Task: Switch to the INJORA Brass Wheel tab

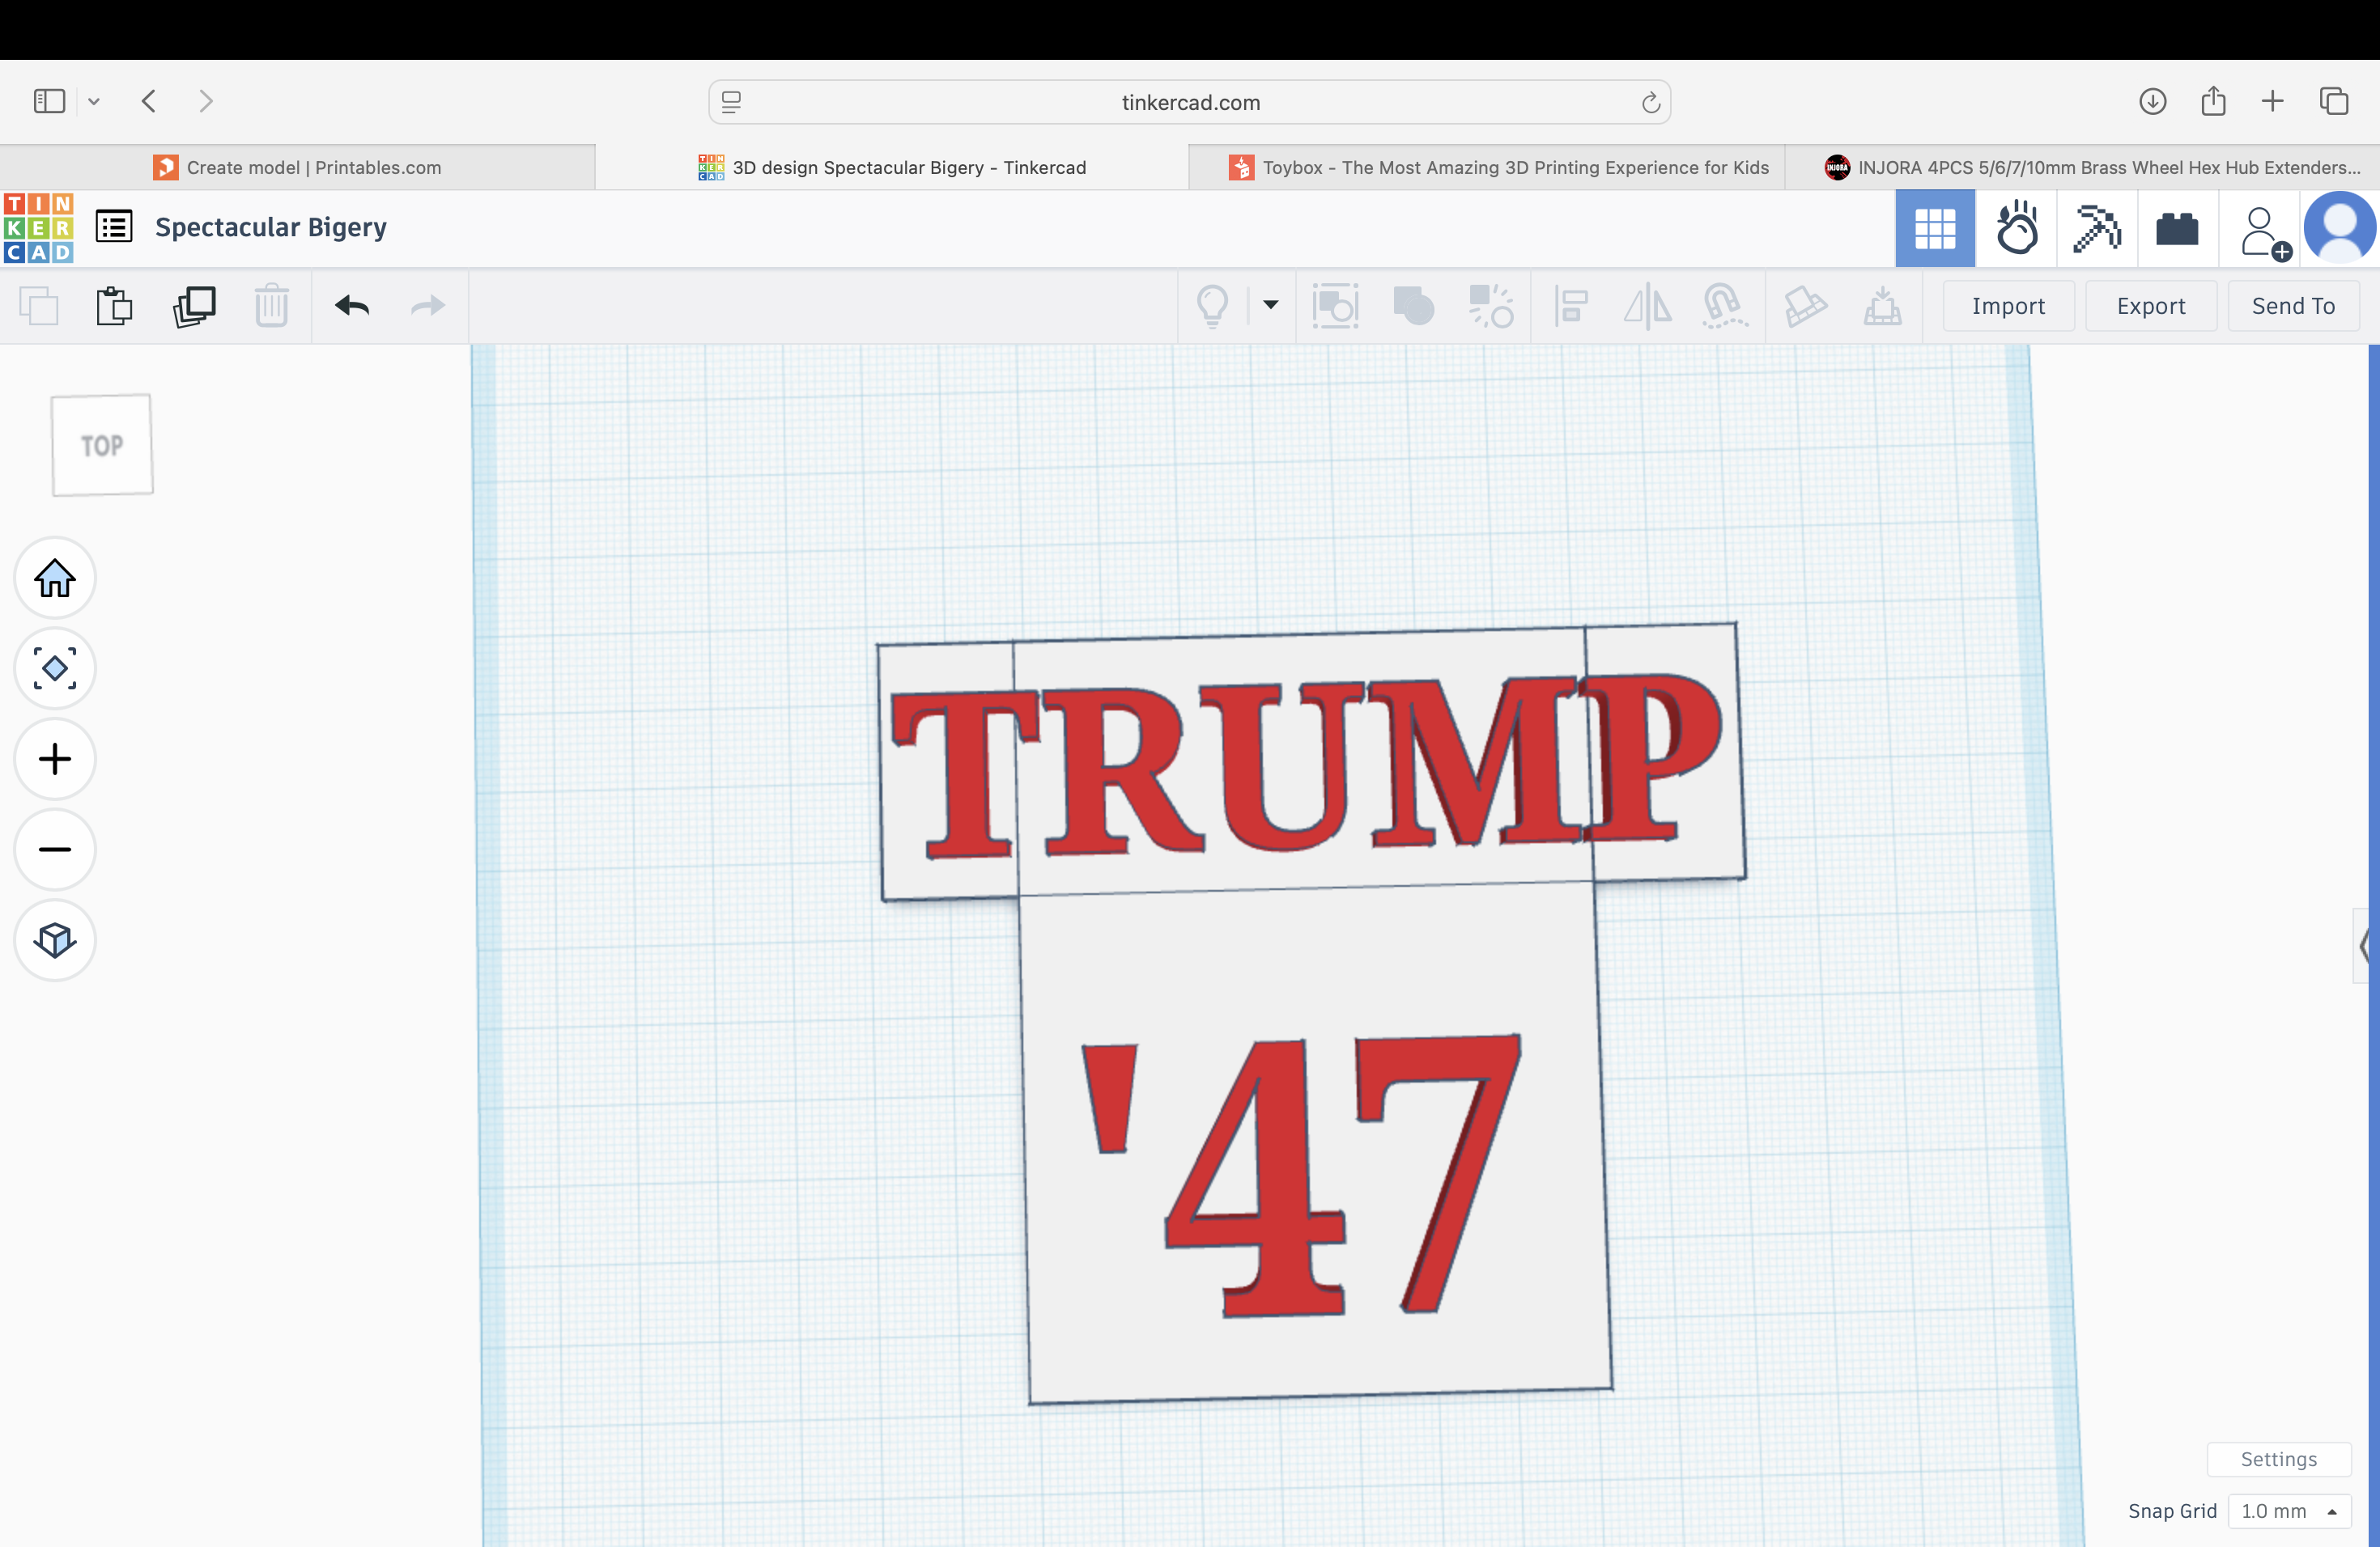Action: pos(2082,167)
